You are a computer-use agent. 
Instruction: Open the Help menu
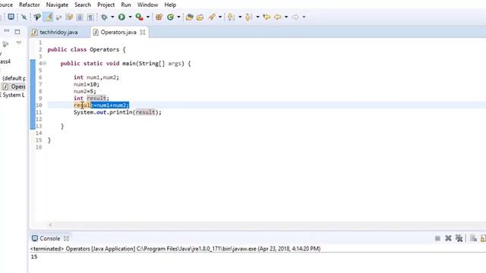coord(170,5)
